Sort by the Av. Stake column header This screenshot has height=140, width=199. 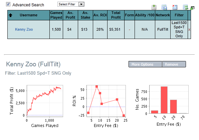tap(85, 15)
